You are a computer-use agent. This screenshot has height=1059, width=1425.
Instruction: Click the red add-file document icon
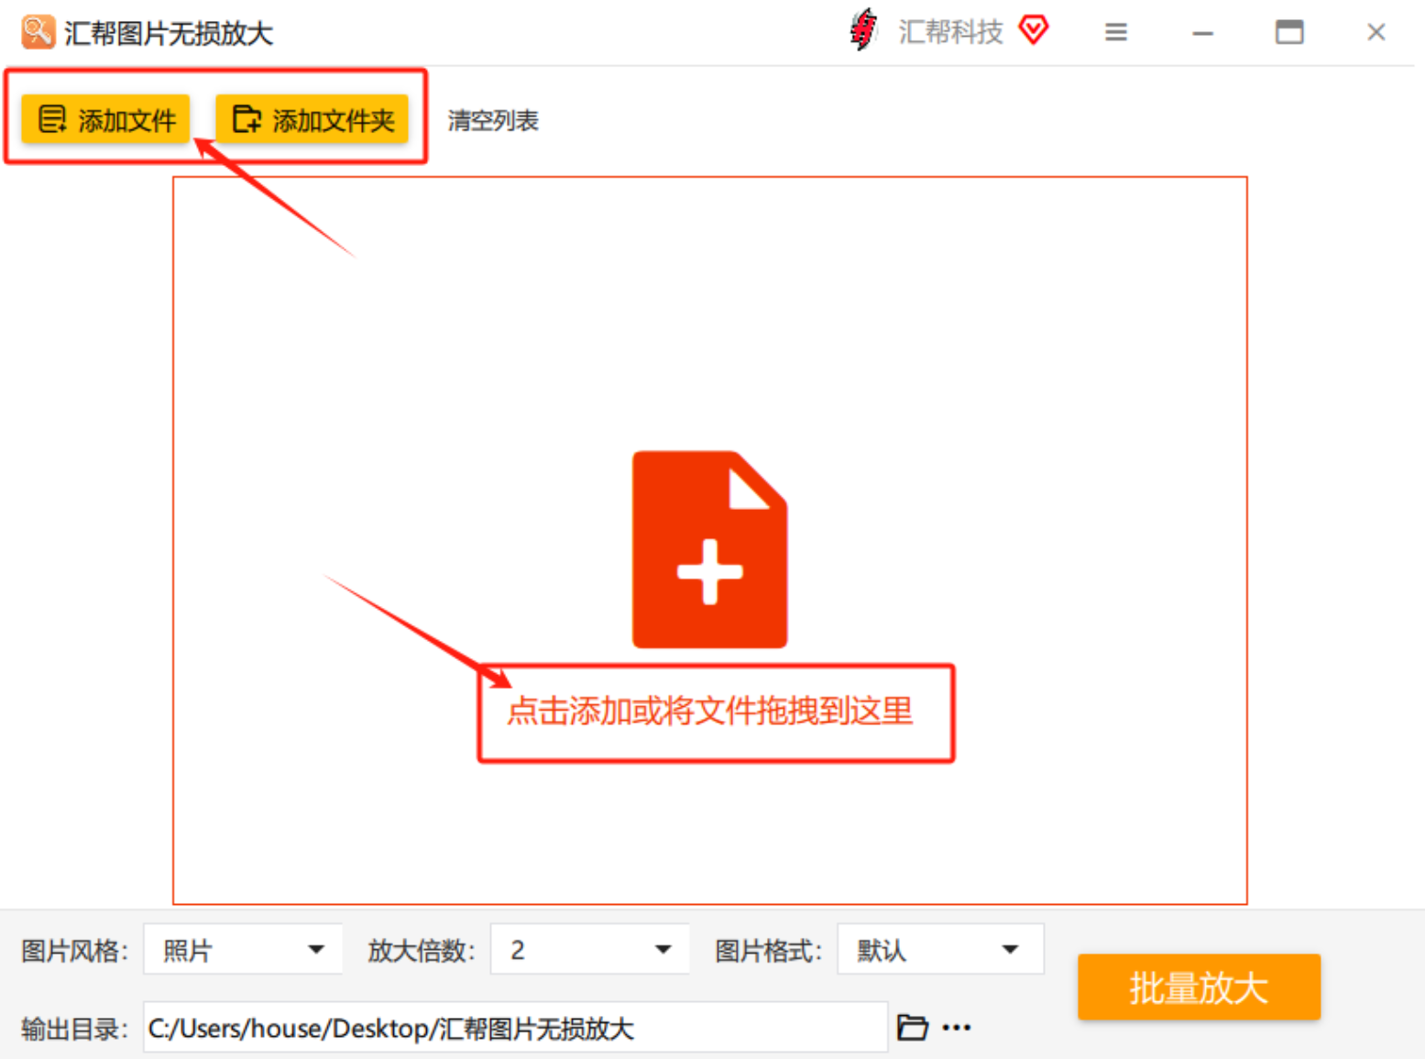(x=709, y=549)
